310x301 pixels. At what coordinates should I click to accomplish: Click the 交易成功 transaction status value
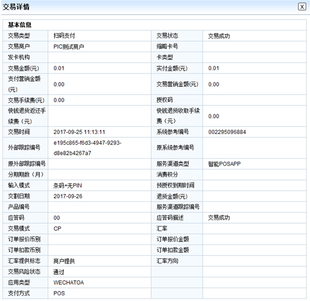(x=219, y=36)
